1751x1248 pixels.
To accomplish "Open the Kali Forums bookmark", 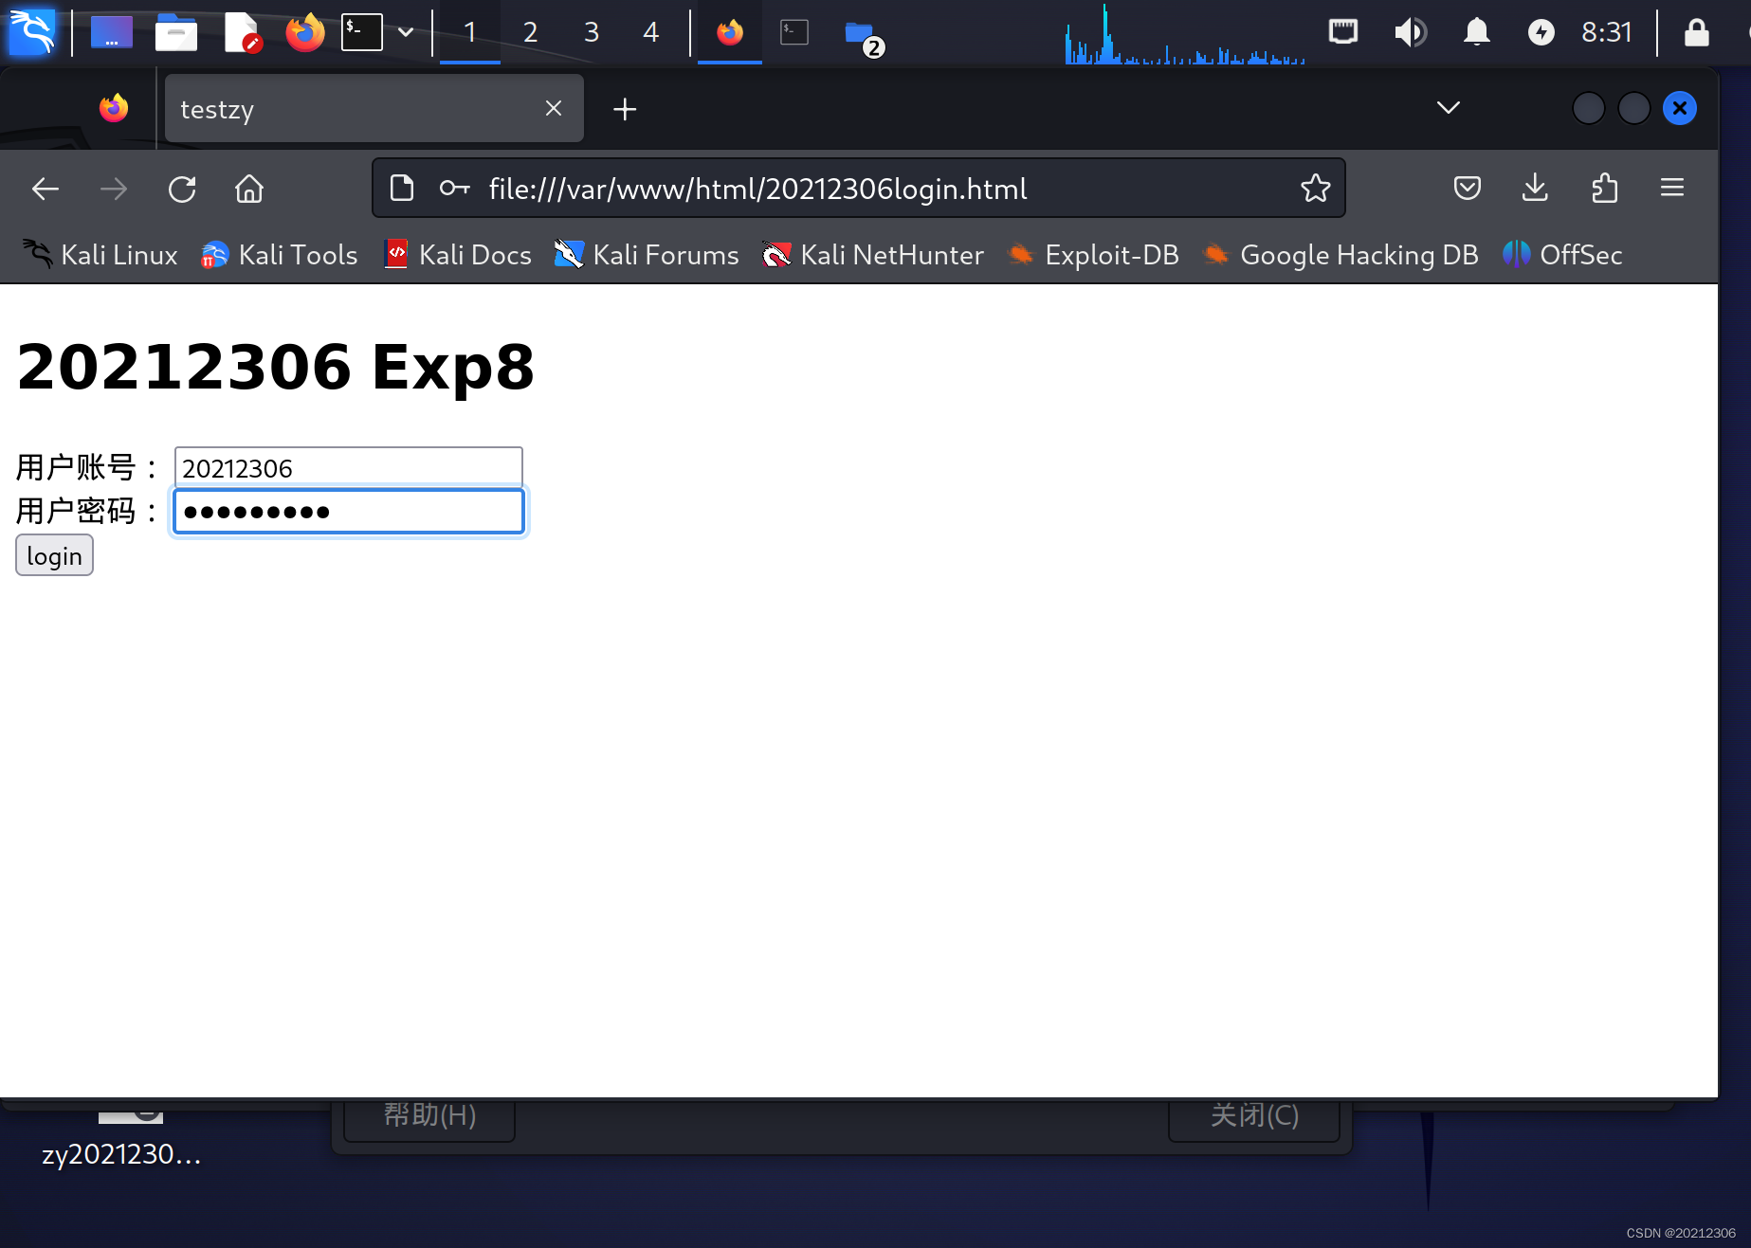I will tap(647, 254).
